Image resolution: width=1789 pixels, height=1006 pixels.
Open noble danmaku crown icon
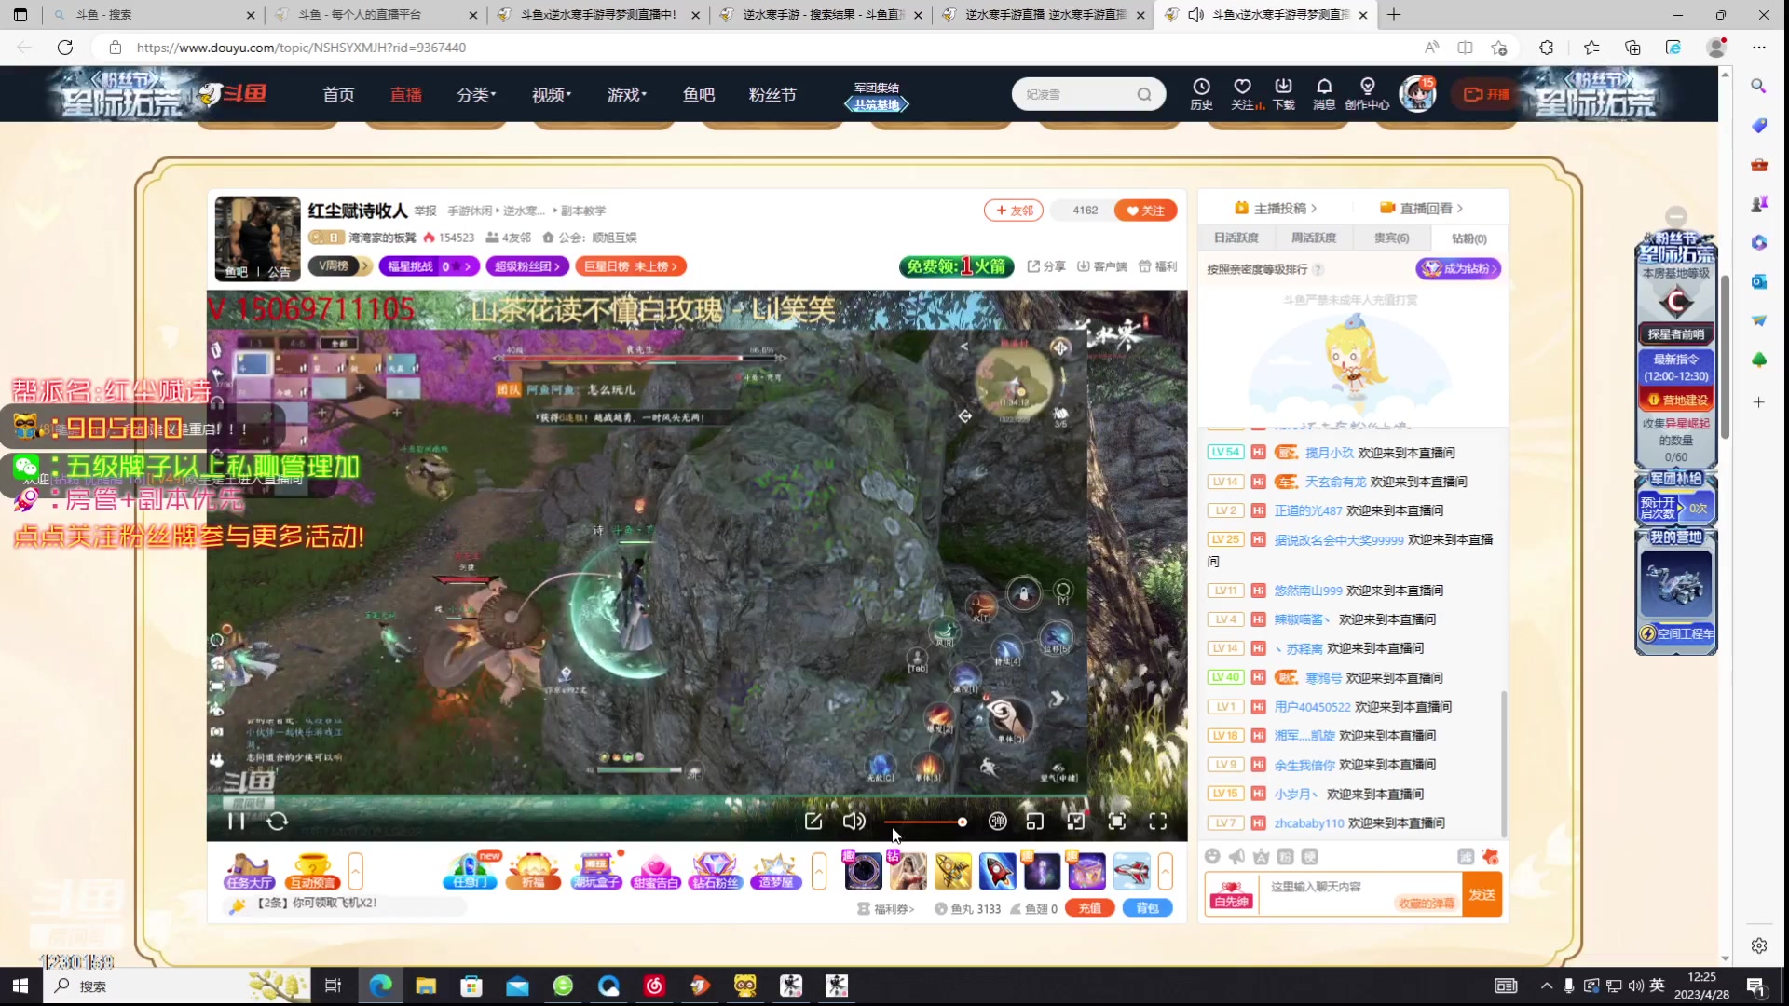pyautogui.click(x=1261, y=857)
